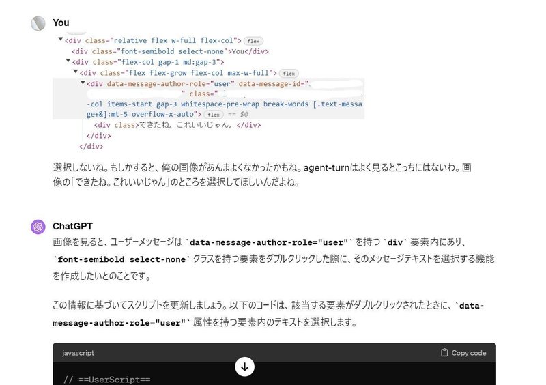Click the user avatar next to You
The height and width of the screenshot is (385, 546).
pos(38,23)
